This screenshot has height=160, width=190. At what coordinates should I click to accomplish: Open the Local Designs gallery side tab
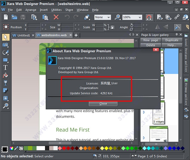186,53
